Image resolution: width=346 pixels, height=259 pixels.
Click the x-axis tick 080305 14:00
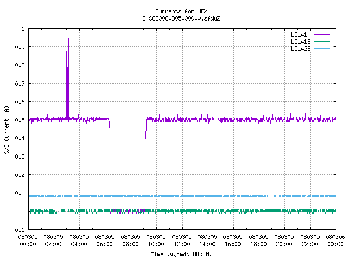[x=207, y=240]
